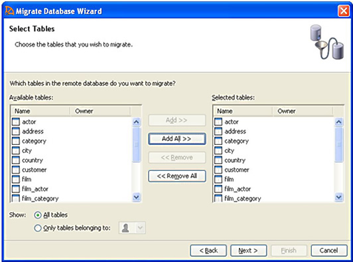
Task: Click the country table icon in Selected tables
Action: [218, 160]
